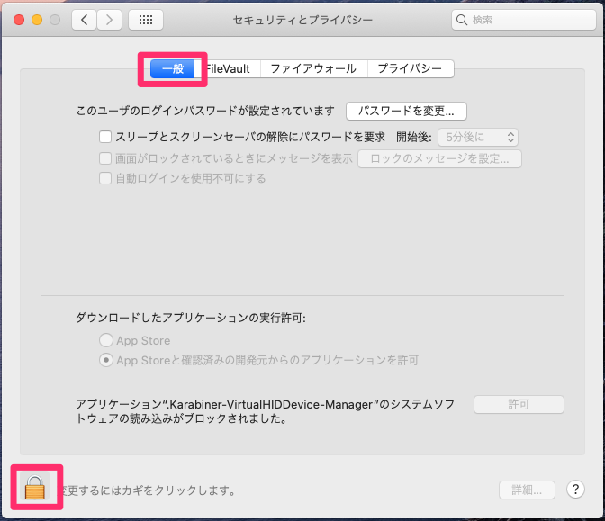
Task: Click the パスワードを変更... button
Action: coord(406,111)
